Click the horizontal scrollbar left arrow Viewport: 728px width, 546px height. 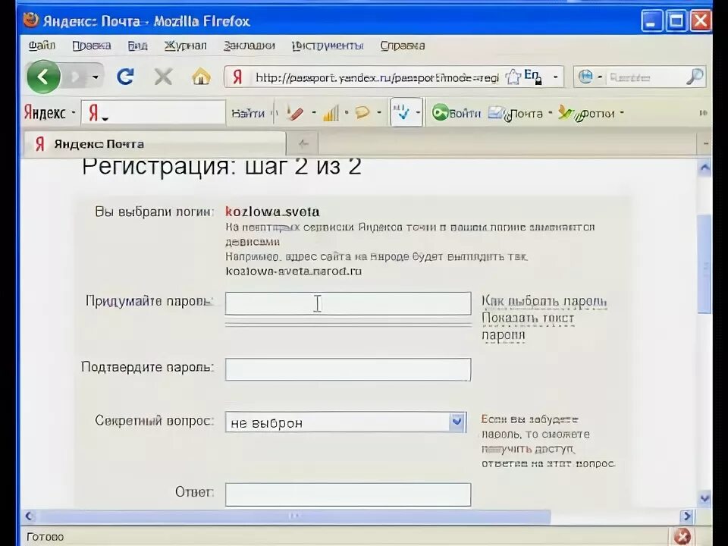[30, 516]
